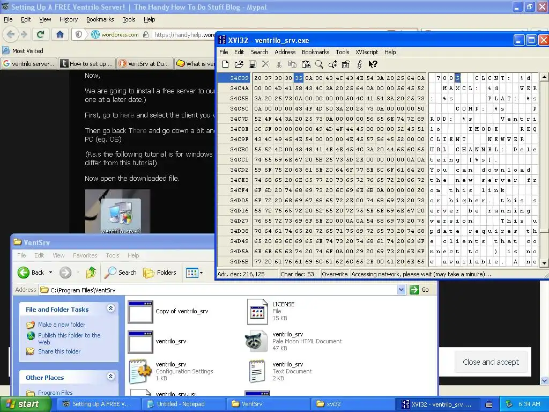Switch to the 'ventrilo server...' browser tab

tap(29, 63)
